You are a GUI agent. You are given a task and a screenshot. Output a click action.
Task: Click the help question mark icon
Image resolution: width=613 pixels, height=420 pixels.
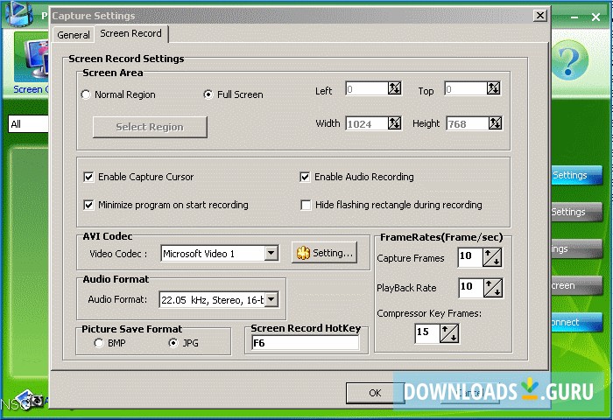[x=569, y=60]
